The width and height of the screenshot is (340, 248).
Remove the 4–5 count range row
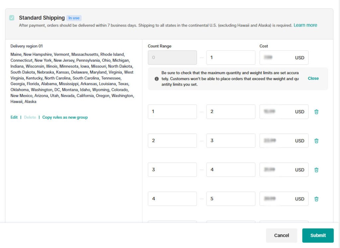pyautogui.click(x=316, y=199)
